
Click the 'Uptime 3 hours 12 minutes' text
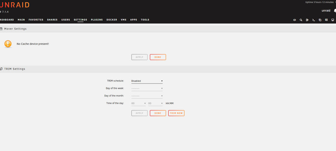pos(320,2)
